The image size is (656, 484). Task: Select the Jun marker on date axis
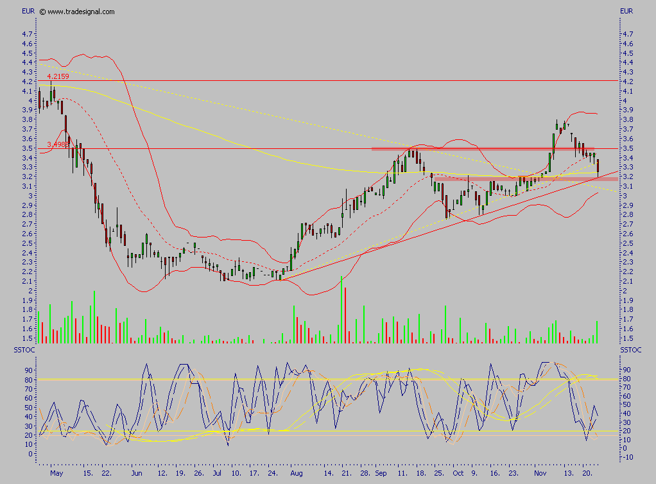[135, 474]
